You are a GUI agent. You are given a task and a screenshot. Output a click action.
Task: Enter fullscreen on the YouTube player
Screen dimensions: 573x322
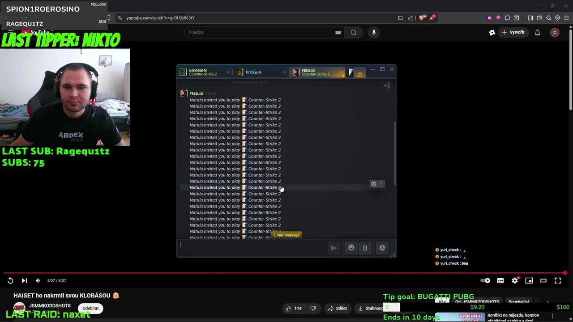click(558, 280)
